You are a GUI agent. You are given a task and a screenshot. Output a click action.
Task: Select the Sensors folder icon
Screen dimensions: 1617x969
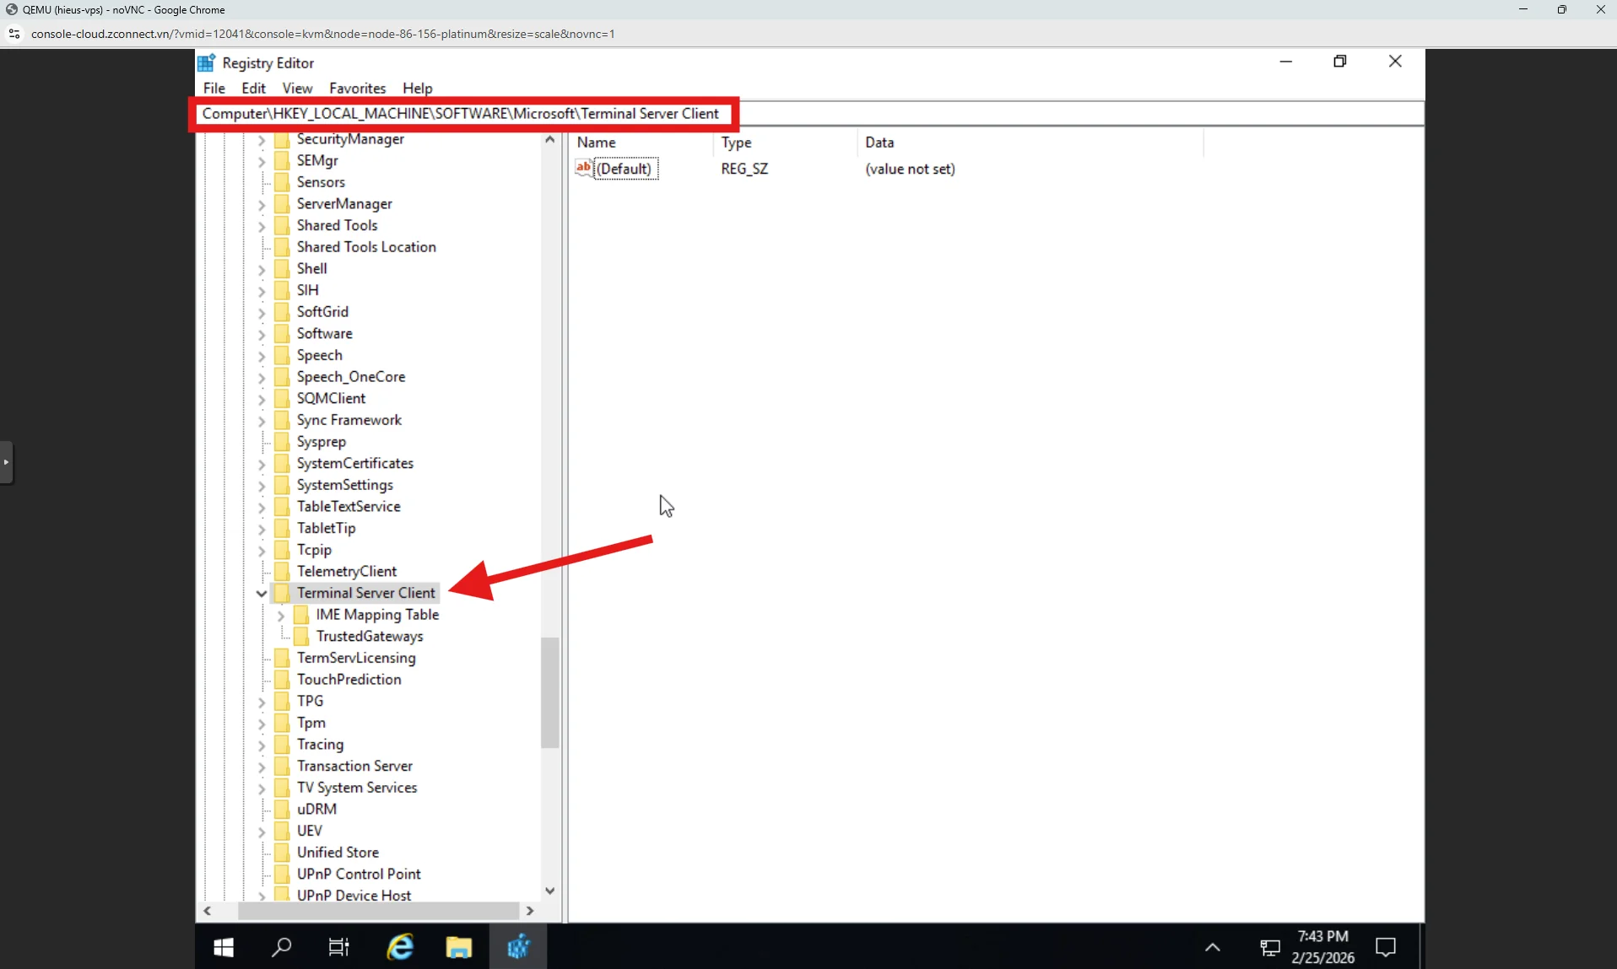coord(282,182)
